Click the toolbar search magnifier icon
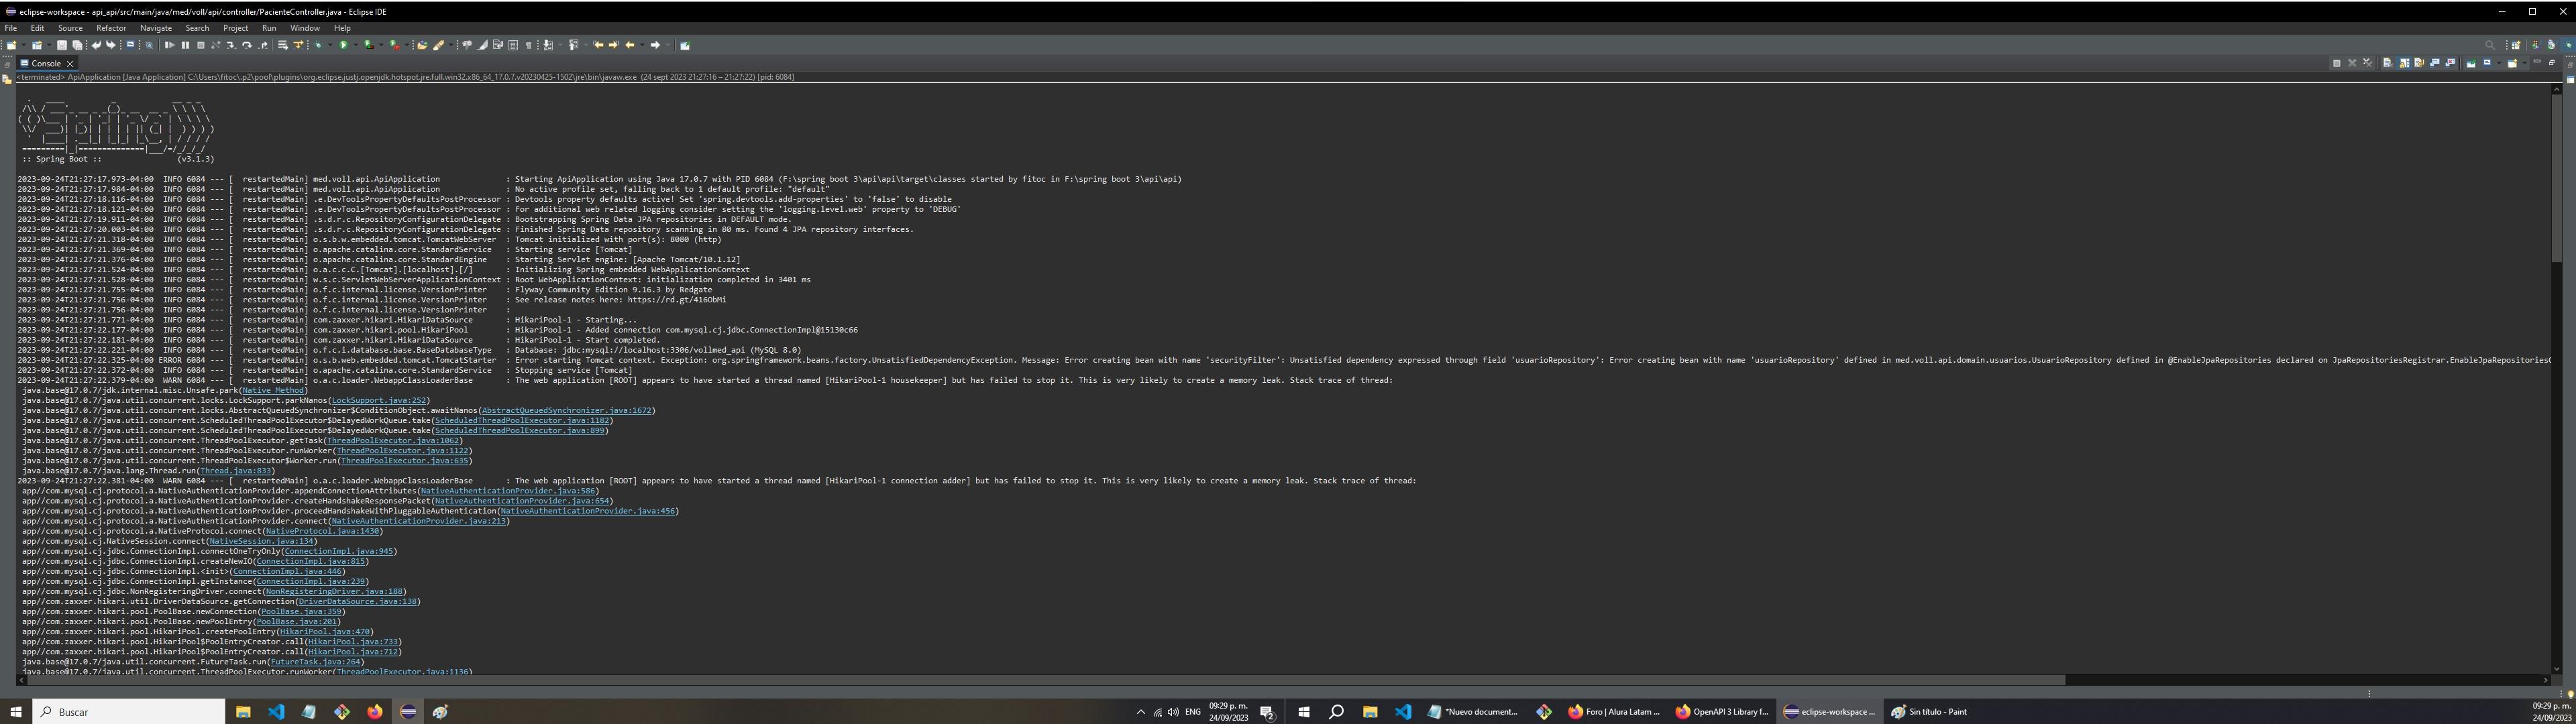This screenshot has width=2576, height=724. (2490, 46)
